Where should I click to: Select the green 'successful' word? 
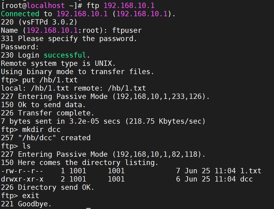(65, 55)
